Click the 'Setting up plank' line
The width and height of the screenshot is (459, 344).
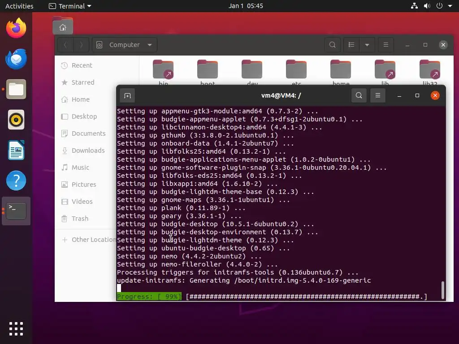pyautogui.click(x=181, y=208)
